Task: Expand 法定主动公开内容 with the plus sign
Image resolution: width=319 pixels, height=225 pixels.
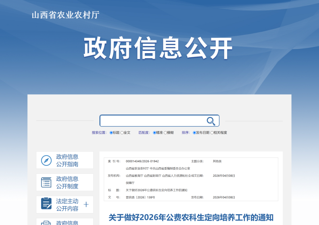Action: [86, 204]
